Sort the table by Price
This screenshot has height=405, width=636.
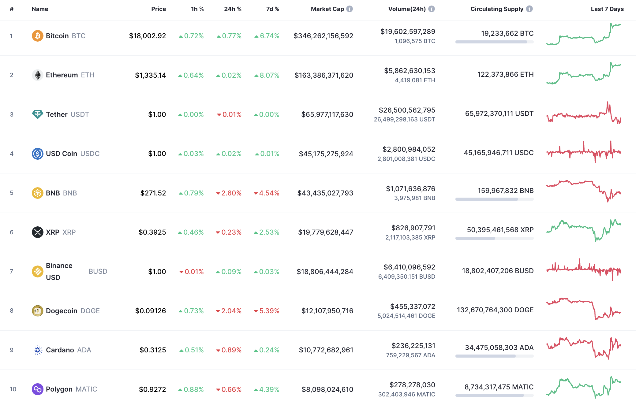(x=159, y=9)
